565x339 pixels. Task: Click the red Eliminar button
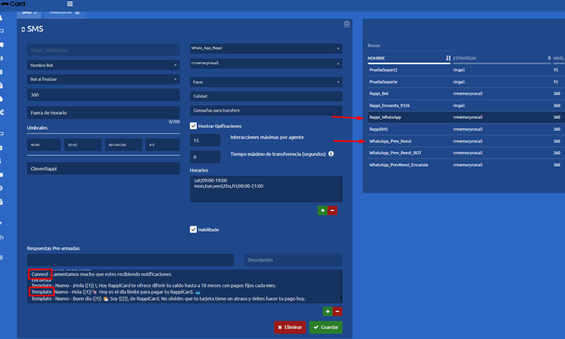(290, 327)
